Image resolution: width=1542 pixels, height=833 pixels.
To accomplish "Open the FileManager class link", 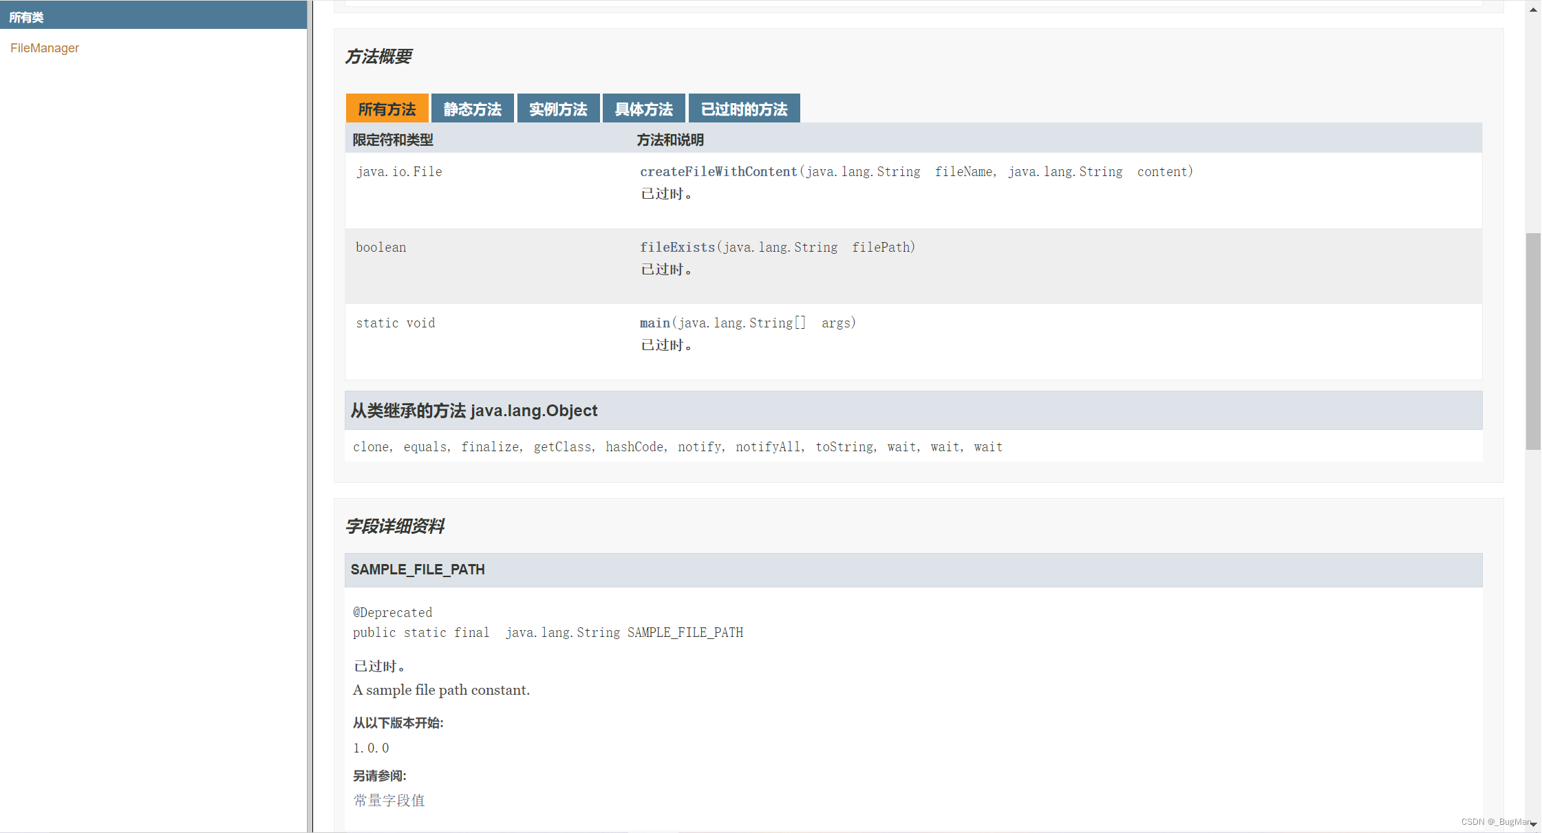I will (x=45, y=48).
